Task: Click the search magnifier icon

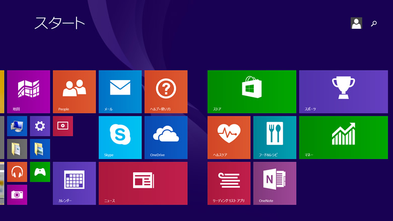Action: (x=374, y=23)
